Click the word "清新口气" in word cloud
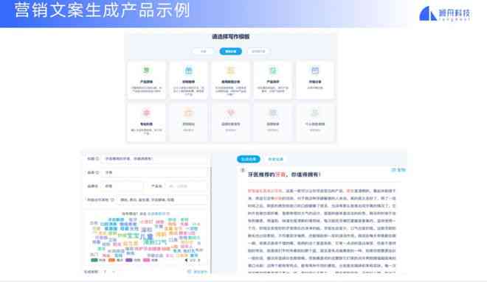The image size is (487, 282). 155,242
